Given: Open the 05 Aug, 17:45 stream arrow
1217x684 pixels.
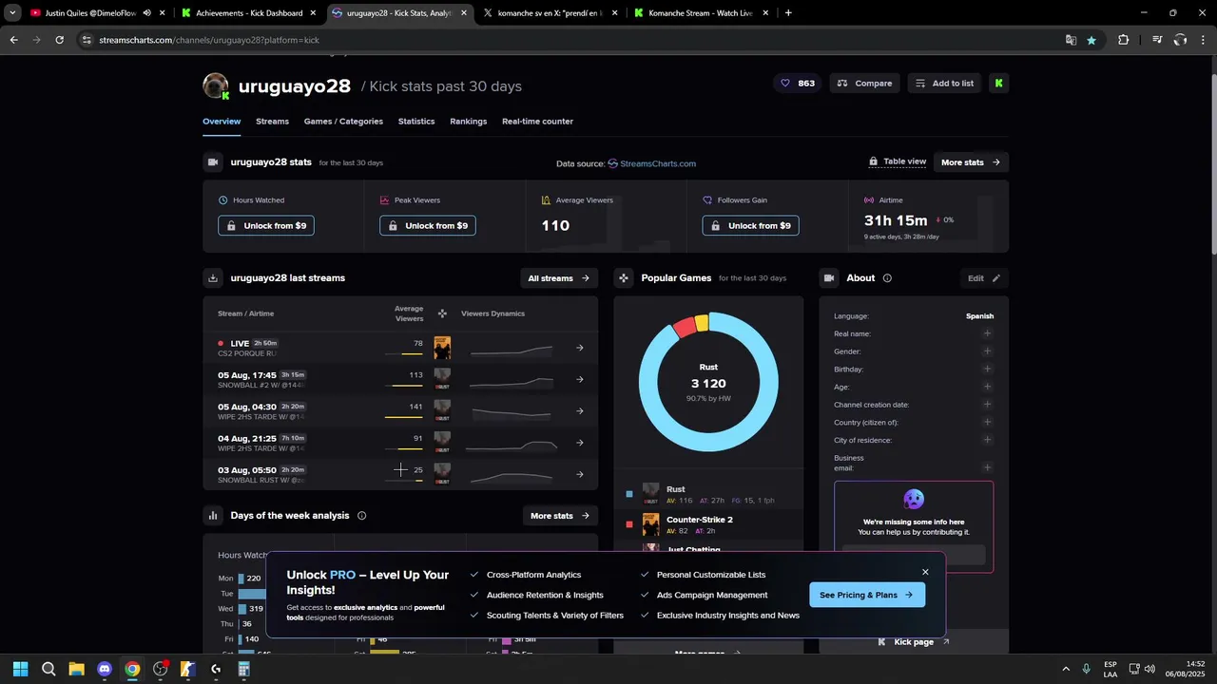Looking at the screenshot, I should (x=580, y=380).
